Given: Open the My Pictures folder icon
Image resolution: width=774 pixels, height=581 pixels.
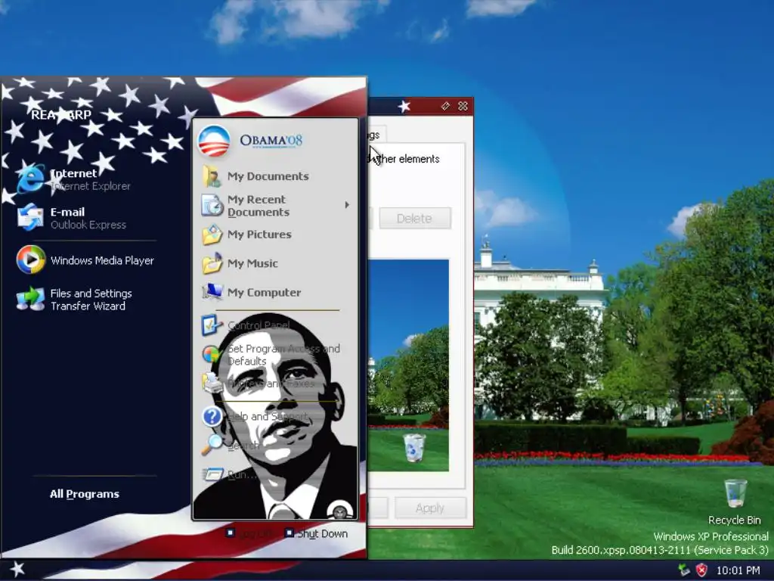Looking at the screenshot, I should (212, 235).
